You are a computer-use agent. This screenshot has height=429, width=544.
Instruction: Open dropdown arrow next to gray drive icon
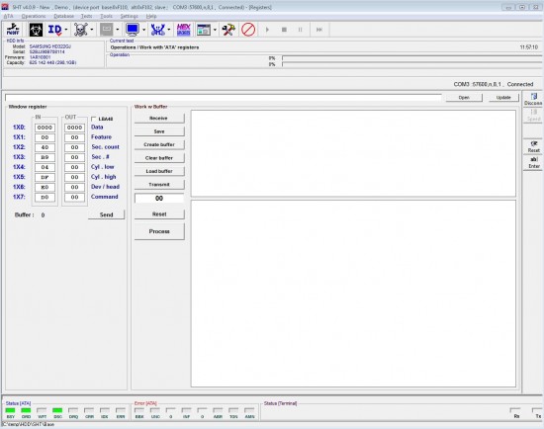118,30
